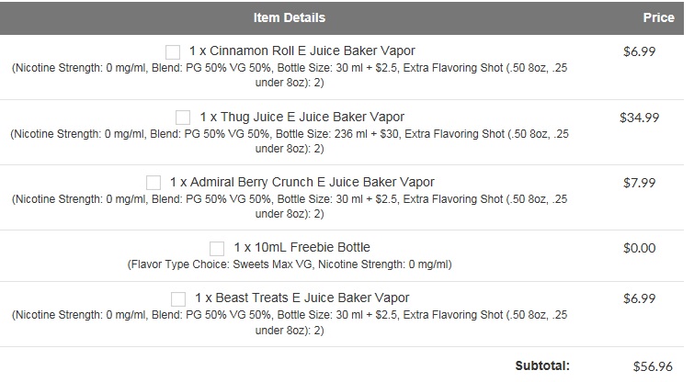
Task: Click the Item Details column header
Action: click(290, 17)
